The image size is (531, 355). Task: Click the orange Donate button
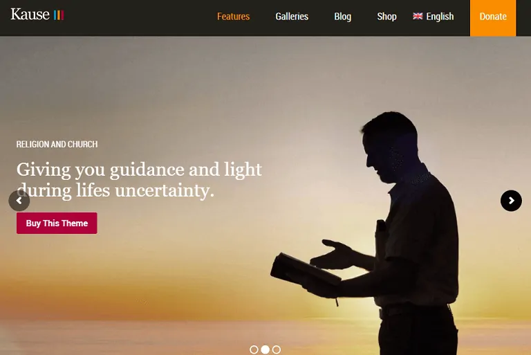point(493,18)
